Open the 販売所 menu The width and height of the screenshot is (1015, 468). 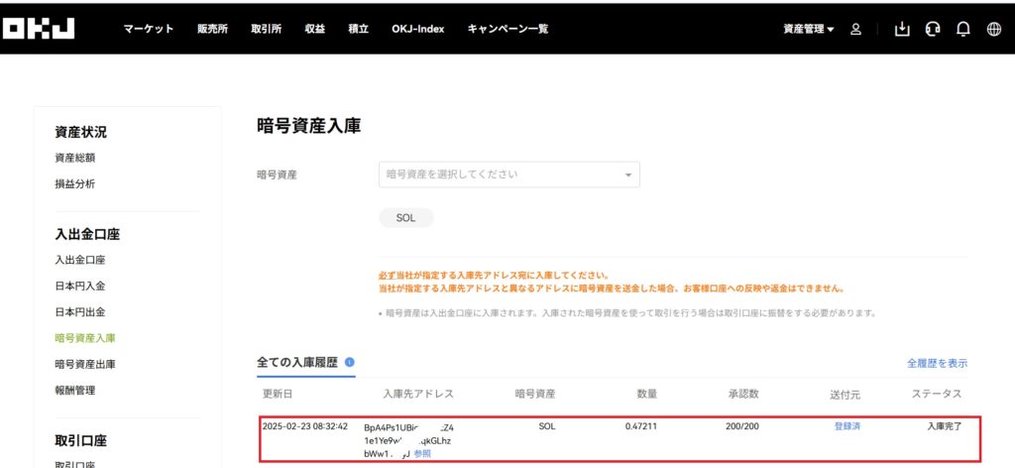pyautogui.click(x=212, y=29)
